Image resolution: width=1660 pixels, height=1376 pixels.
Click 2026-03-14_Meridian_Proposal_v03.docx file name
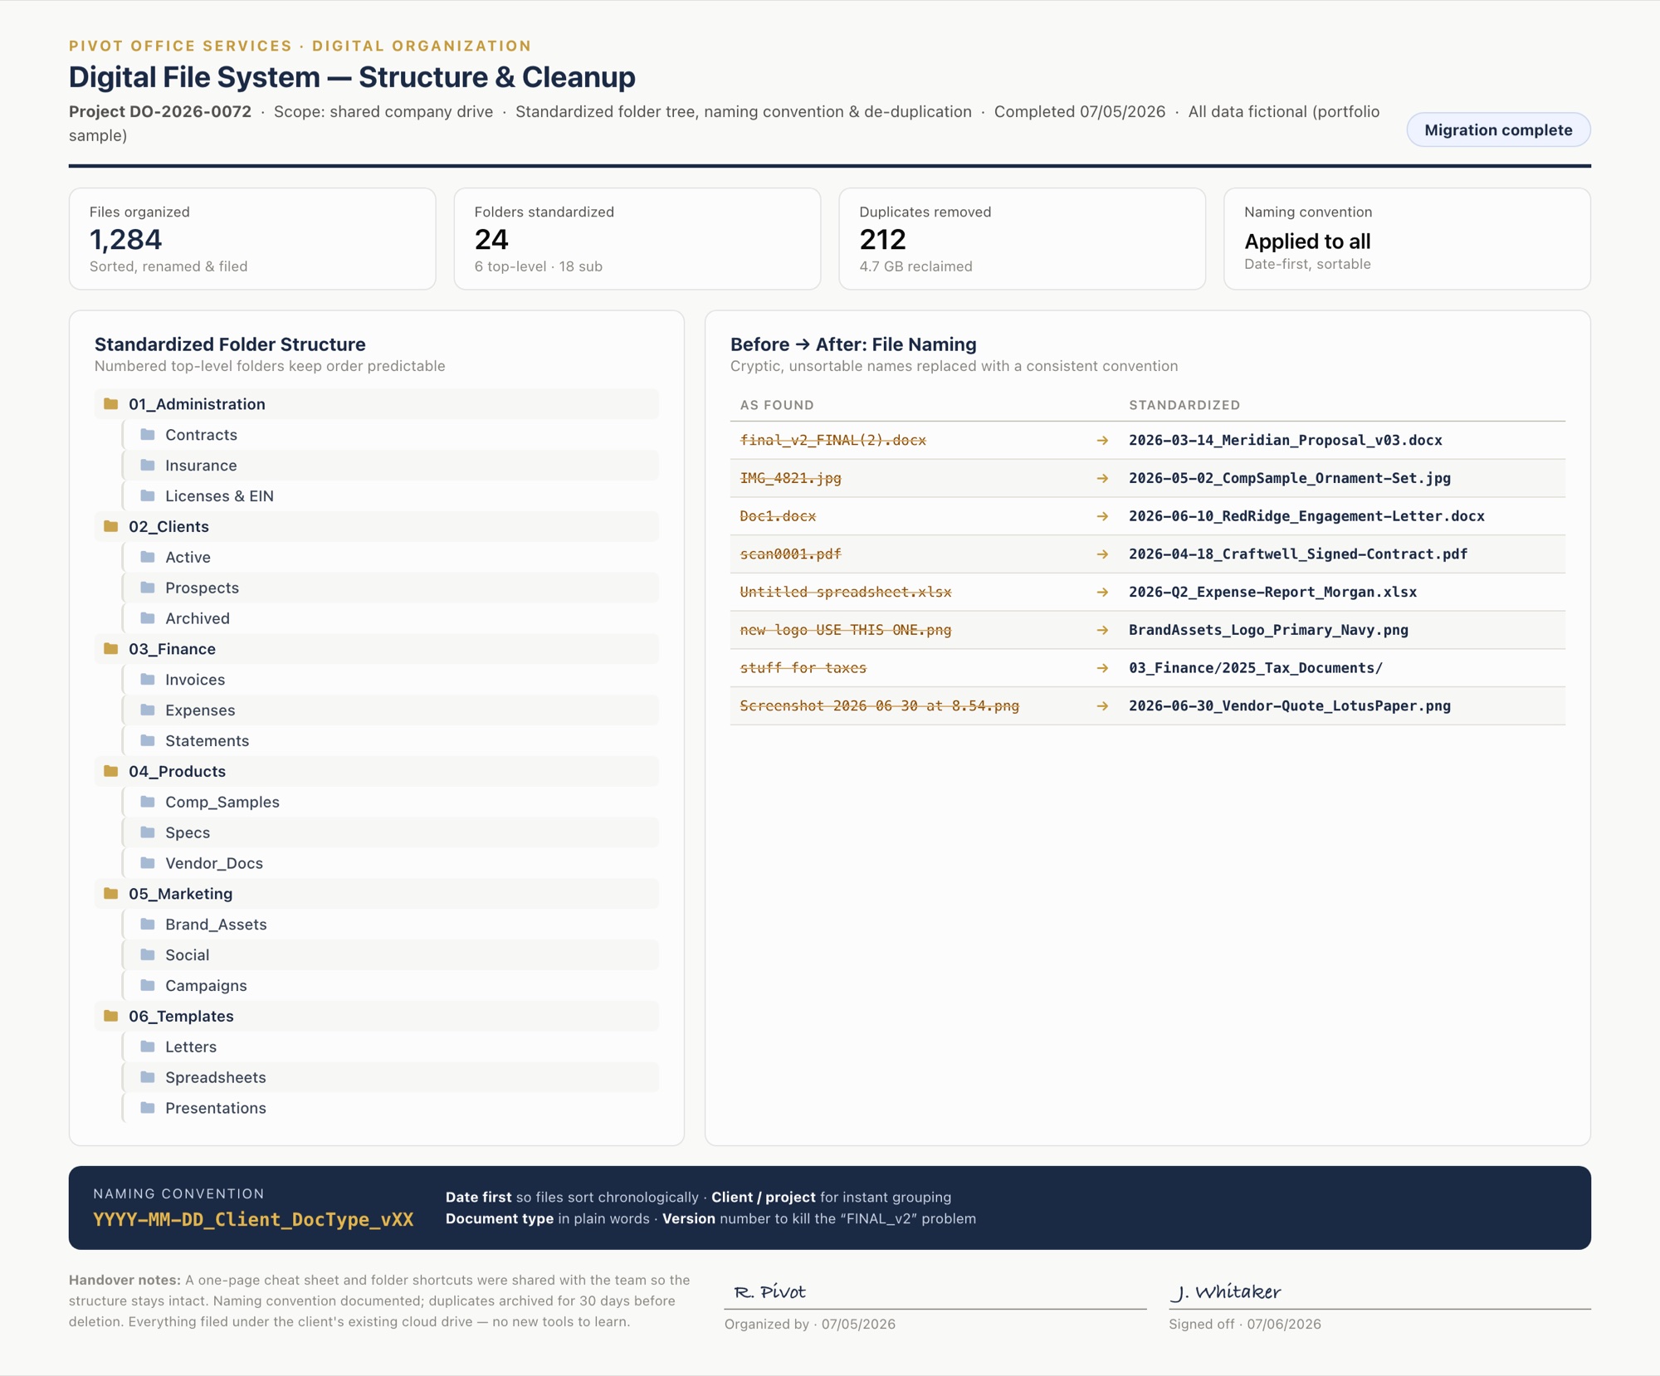(x=1286, y=441)
